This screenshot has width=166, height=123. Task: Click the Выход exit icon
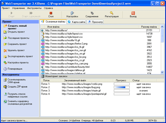[x=133, y=13]
